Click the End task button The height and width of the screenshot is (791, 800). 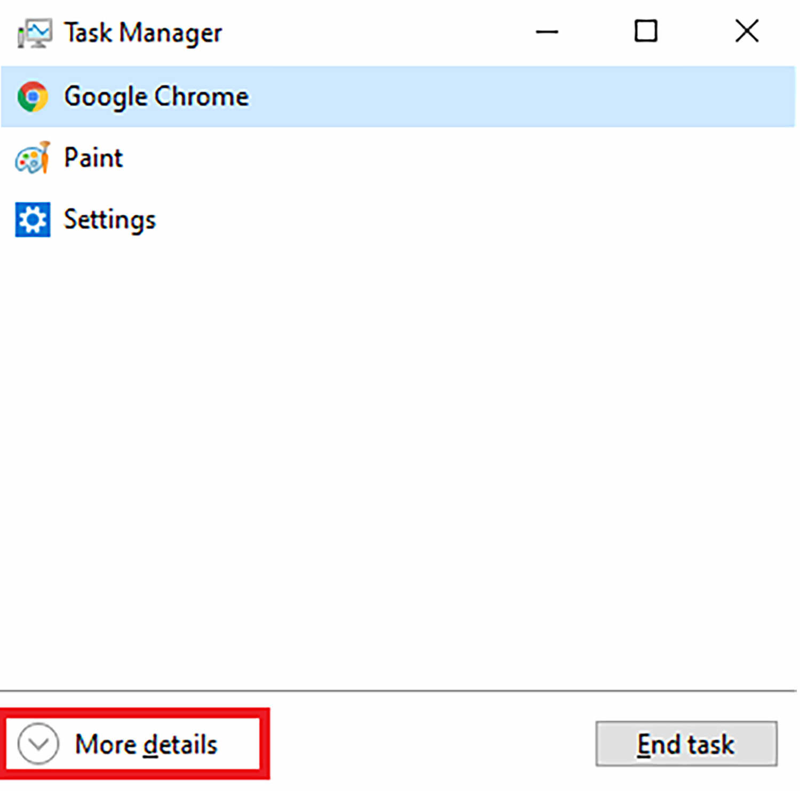coord(686,744)
